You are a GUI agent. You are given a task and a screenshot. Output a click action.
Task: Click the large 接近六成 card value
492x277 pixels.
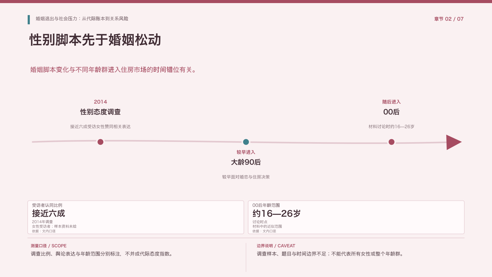pyautogui.click(x=49, y=214)
